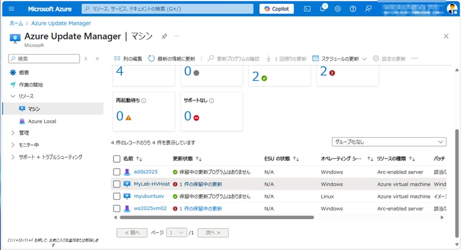This screenshot has width=461, height=250.
Task: Open MyLab-HVHost 1 件の保留中の更新 link
Action: coord(201,184)
